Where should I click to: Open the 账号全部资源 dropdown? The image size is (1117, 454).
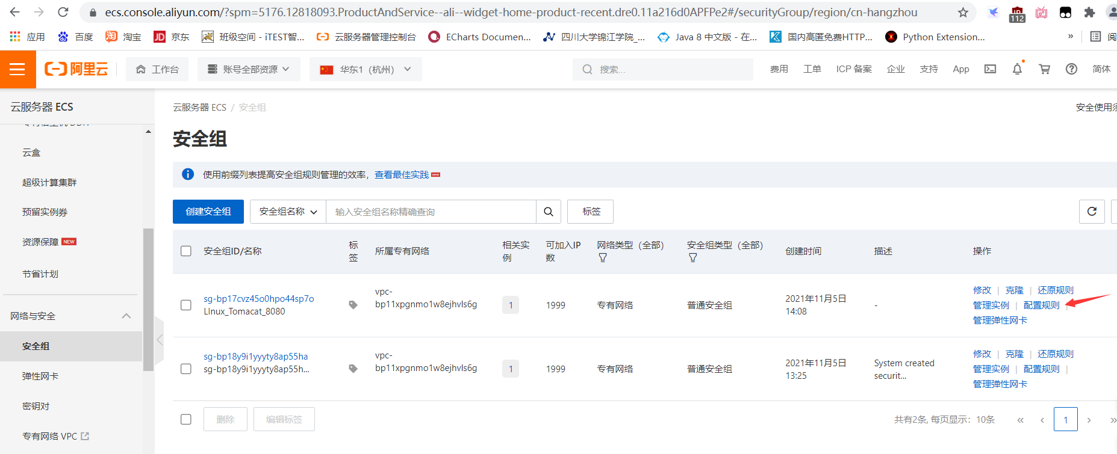[x=249, y=69]
